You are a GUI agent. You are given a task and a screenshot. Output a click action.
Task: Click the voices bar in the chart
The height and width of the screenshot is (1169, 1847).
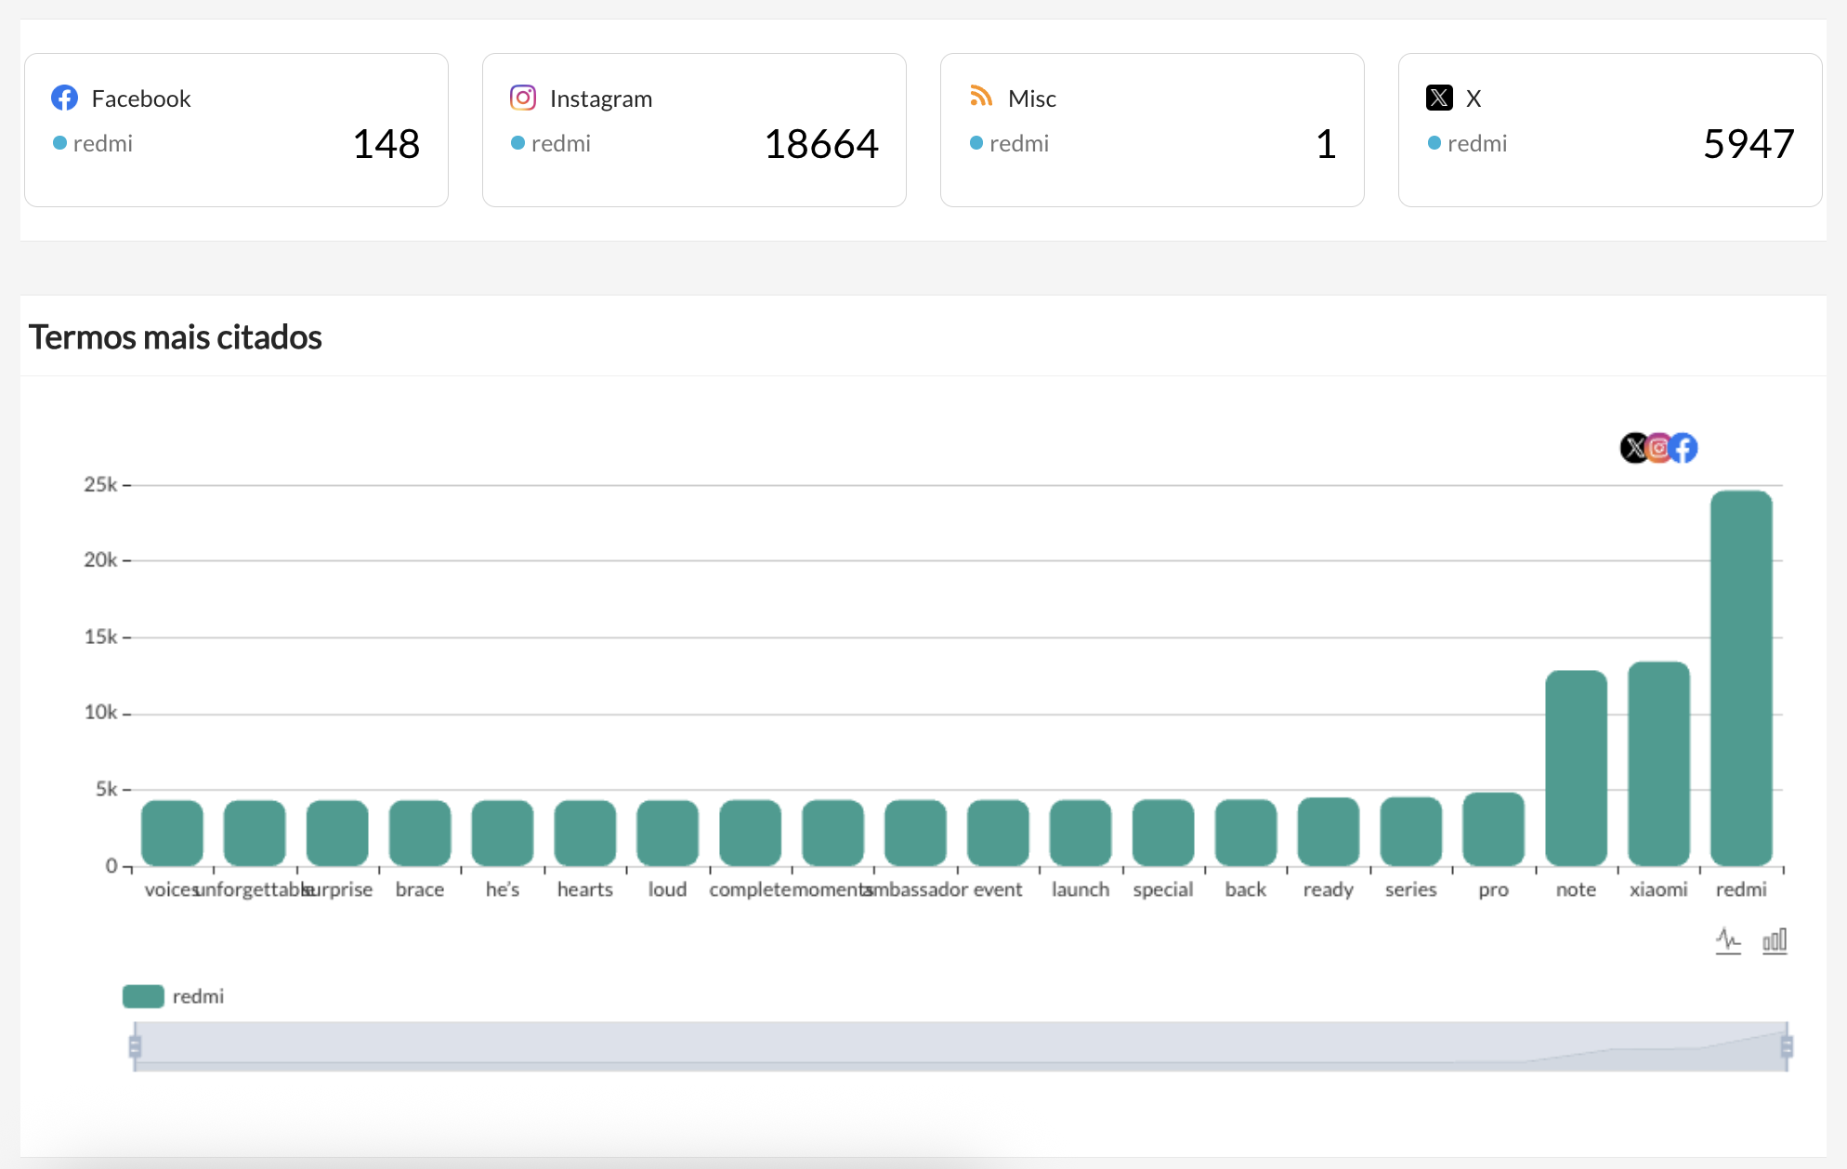(x=172, y=833)
